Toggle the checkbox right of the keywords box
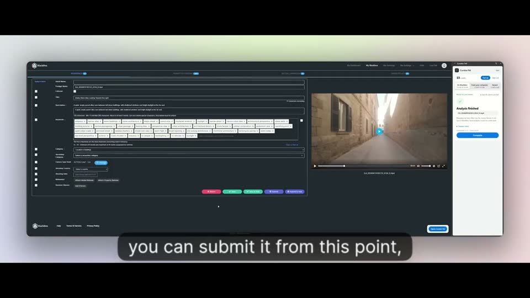 (301, 120)
